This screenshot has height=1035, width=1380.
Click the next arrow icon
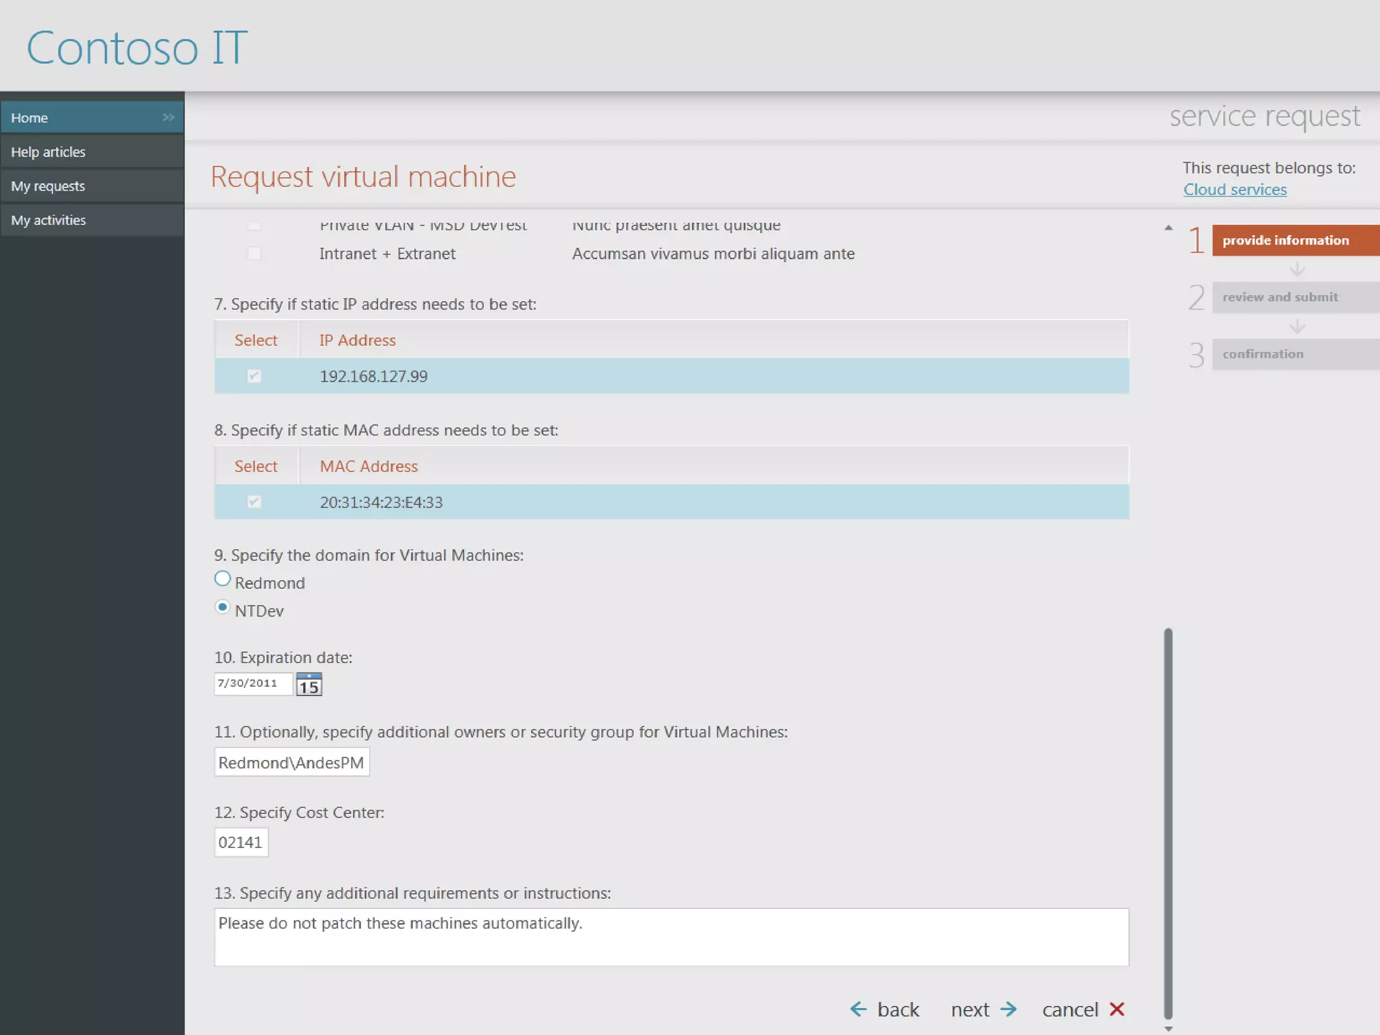pos(1009,1009)
